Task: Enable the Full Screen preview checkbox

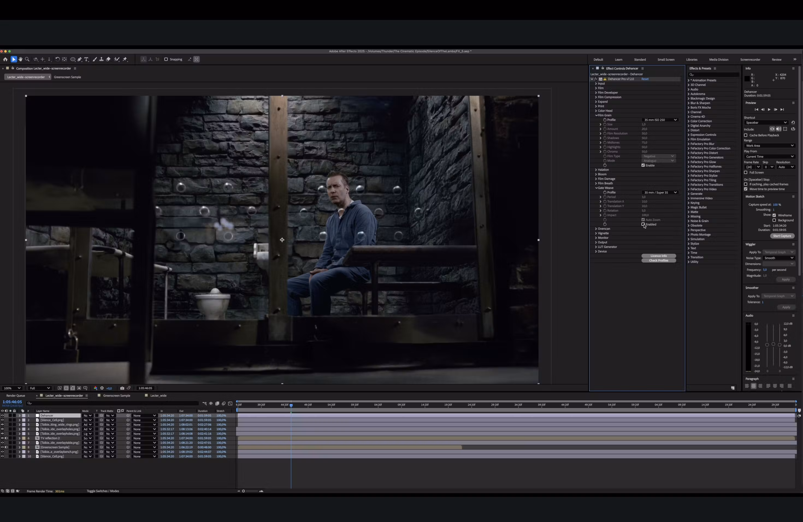Action: pos(746,172)
